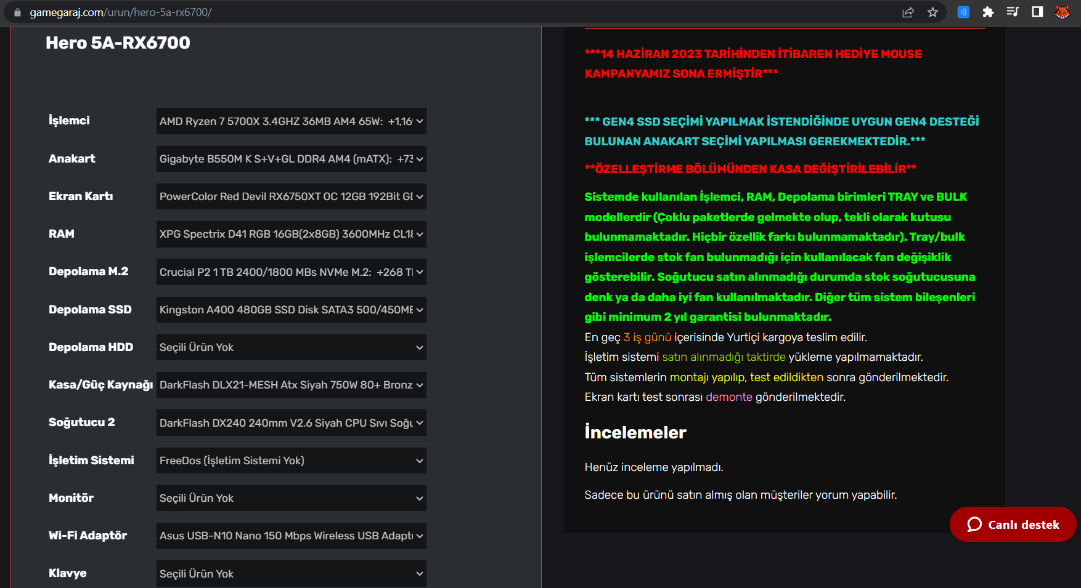
Task: Expand the Soğutucu 2 cooler dropdown
Action: (x=292, y=423)
